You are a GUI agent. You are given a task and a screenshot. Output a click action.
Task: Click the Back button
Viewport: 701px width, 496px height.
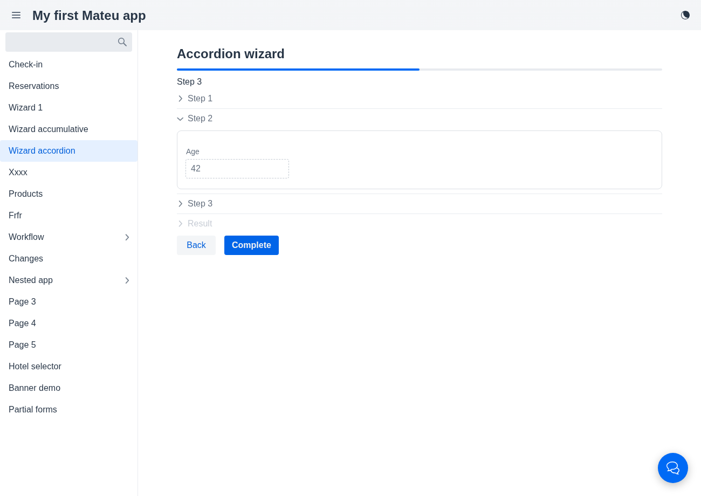click(196, 245)
